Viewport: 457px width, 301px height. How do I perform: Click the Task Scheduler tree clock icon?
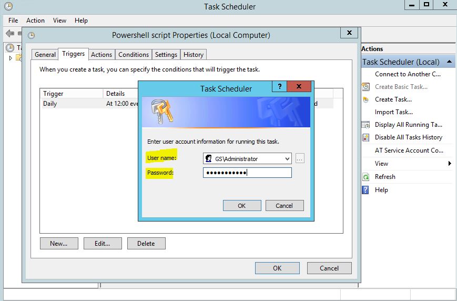(x=10, y=47)
